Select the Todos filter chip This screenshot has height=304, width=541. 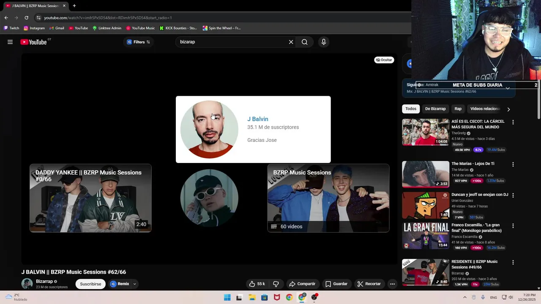[411, 109]
